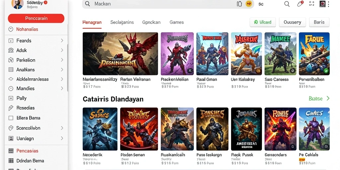Expand the Analkans chevron

point(62,70)
